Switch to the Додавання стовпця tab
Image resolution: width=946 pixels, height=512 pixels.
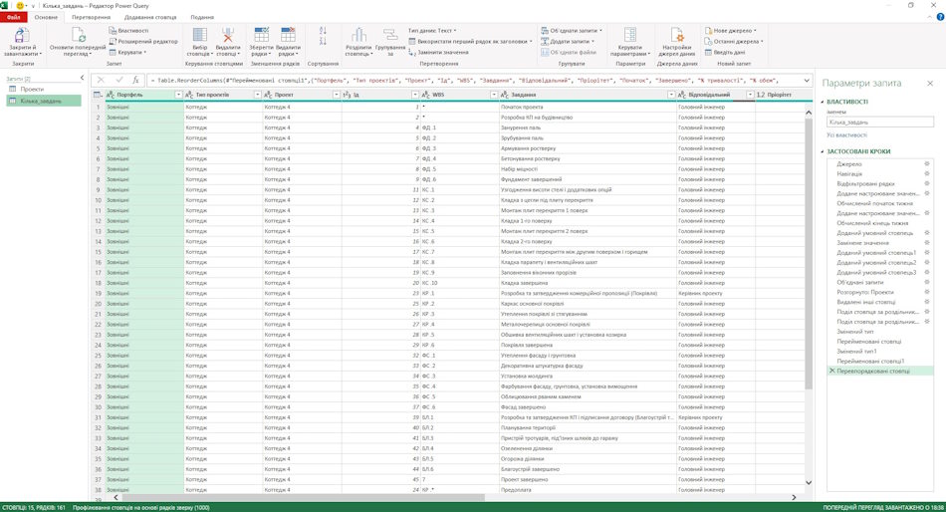coord(150,17)
